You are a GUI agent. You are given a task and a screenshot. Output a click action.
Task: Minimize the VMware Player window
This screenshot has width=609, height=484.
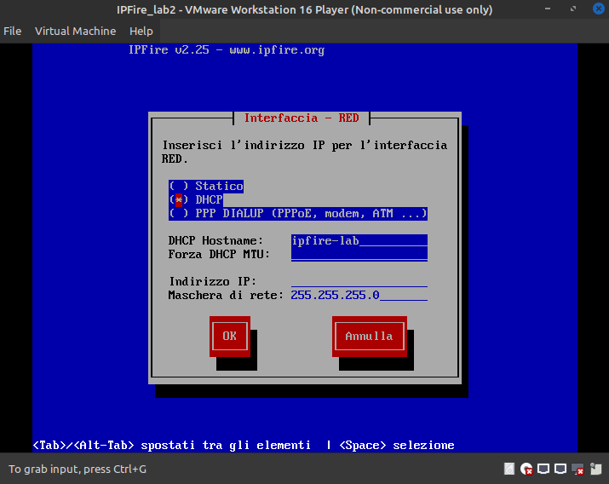(548, 9)
